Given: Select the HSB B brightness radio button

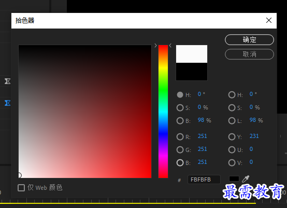Looking at the screenshot, I should tap(180, 121).
